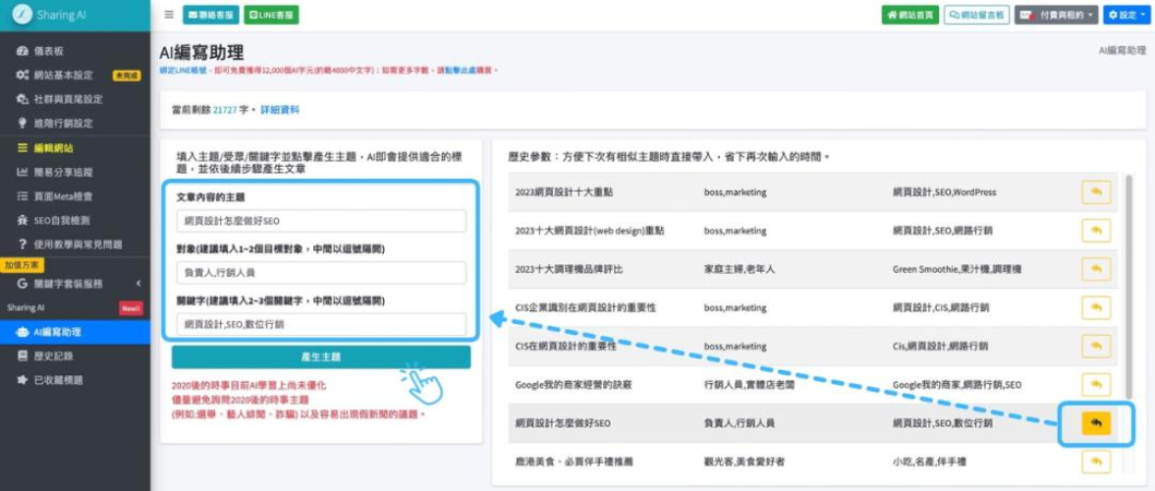Load parameters from CIS企業識別在網頁設計的重要性 row
This screenshot has height=491, width=1155.
(x=1096, y=307)
